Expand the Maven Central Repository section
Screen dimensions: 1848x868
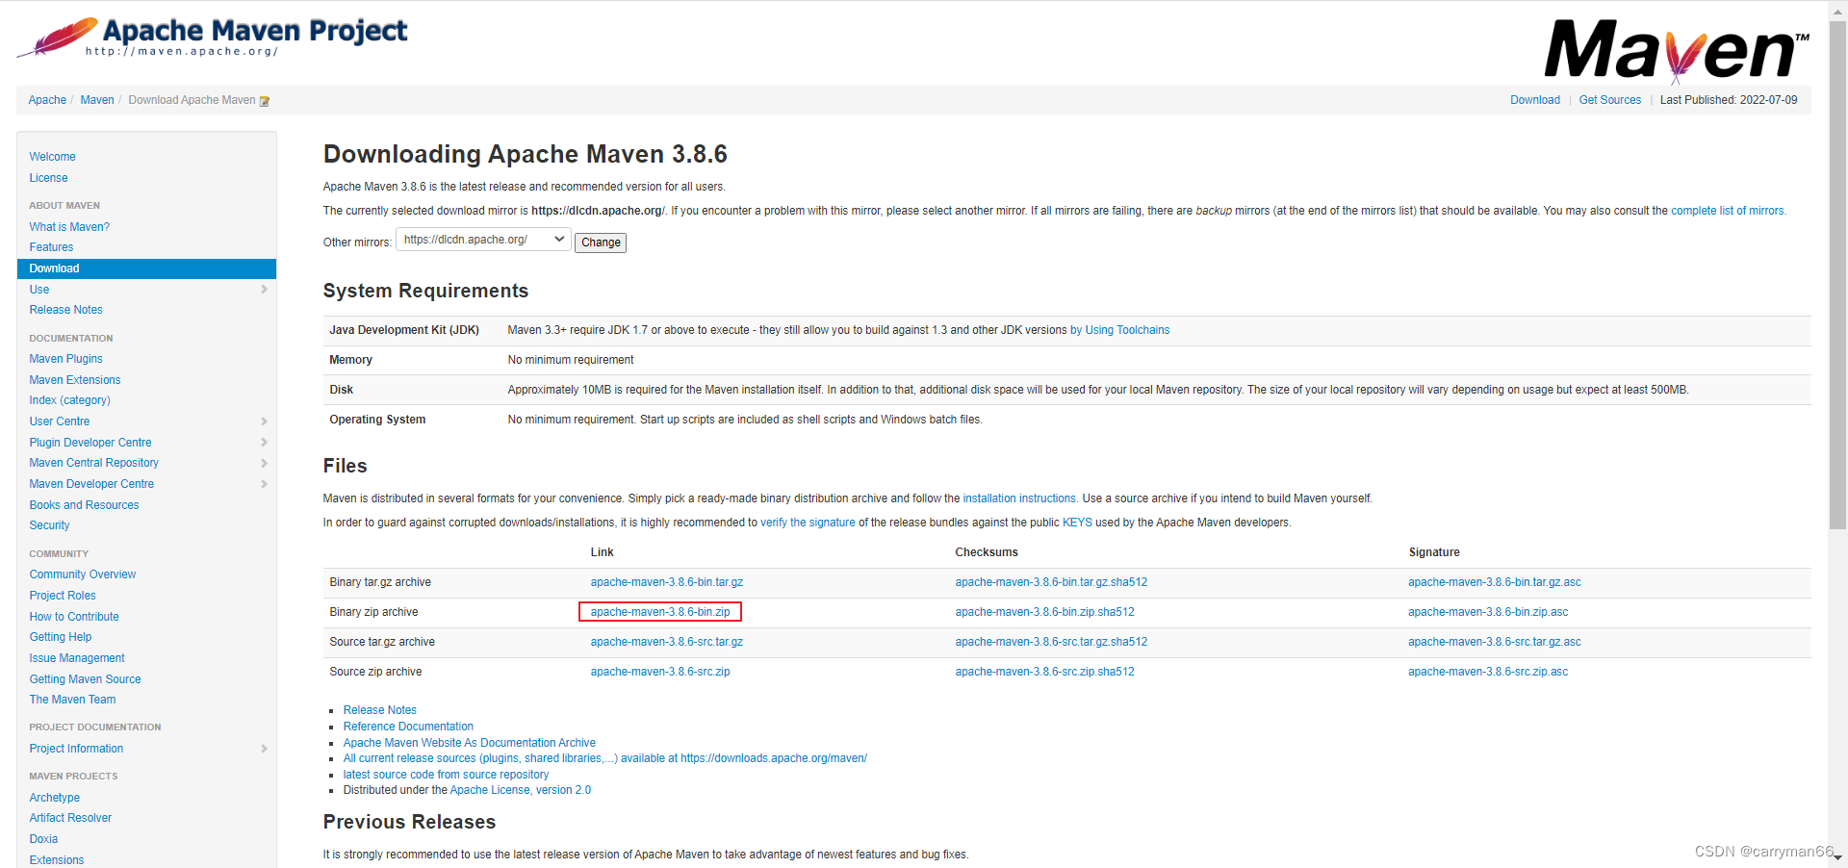pyautogui.click(x=264, y=463)
